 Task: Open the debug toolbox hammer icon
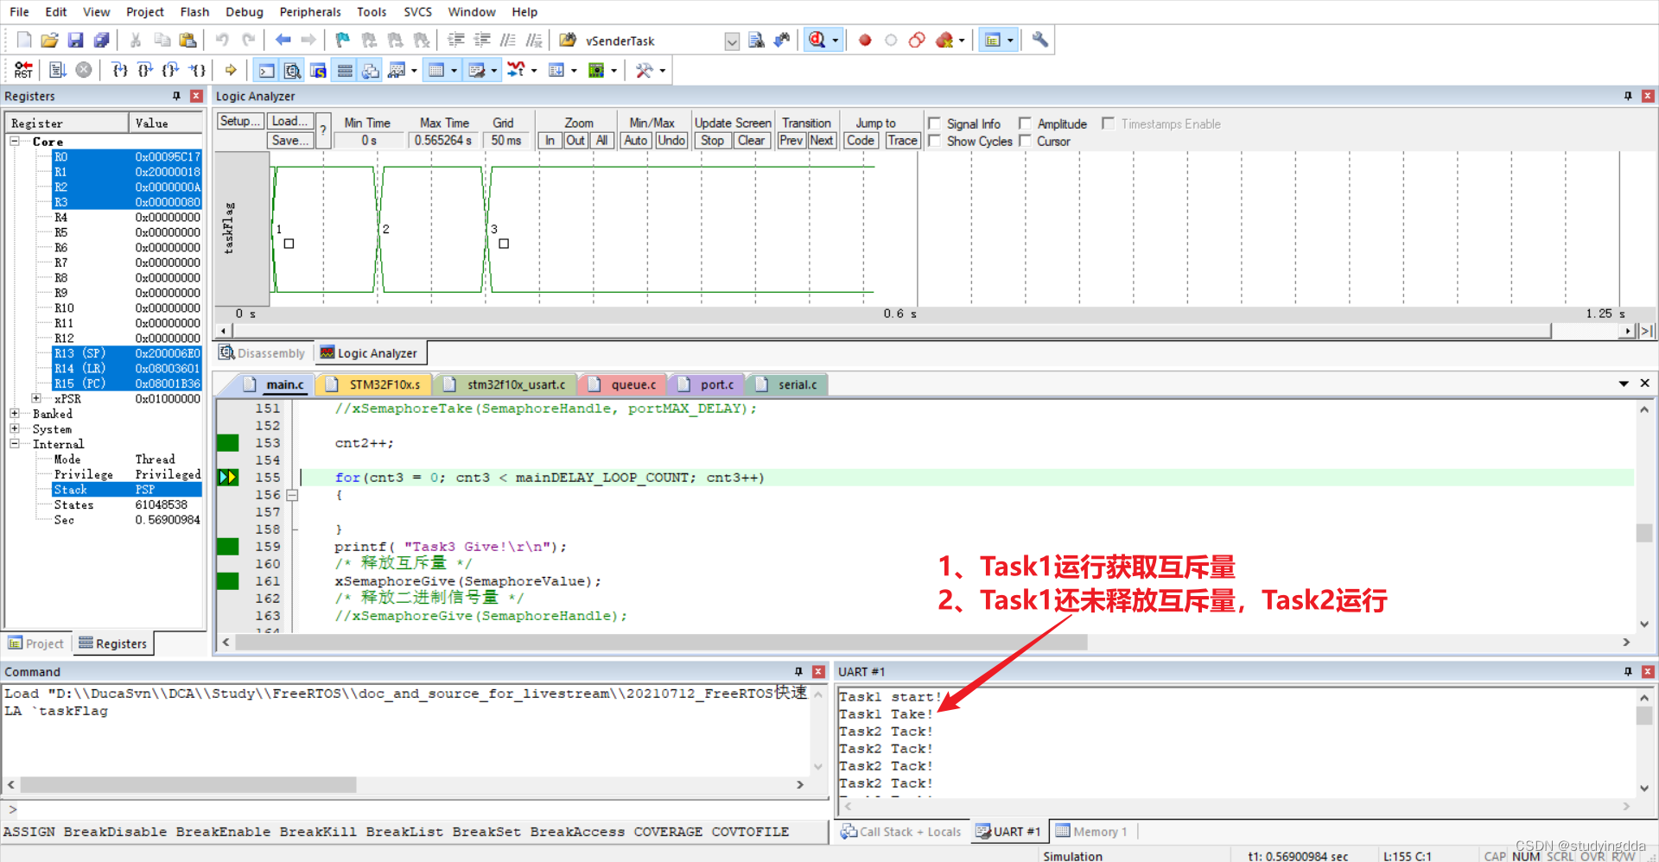644,70
